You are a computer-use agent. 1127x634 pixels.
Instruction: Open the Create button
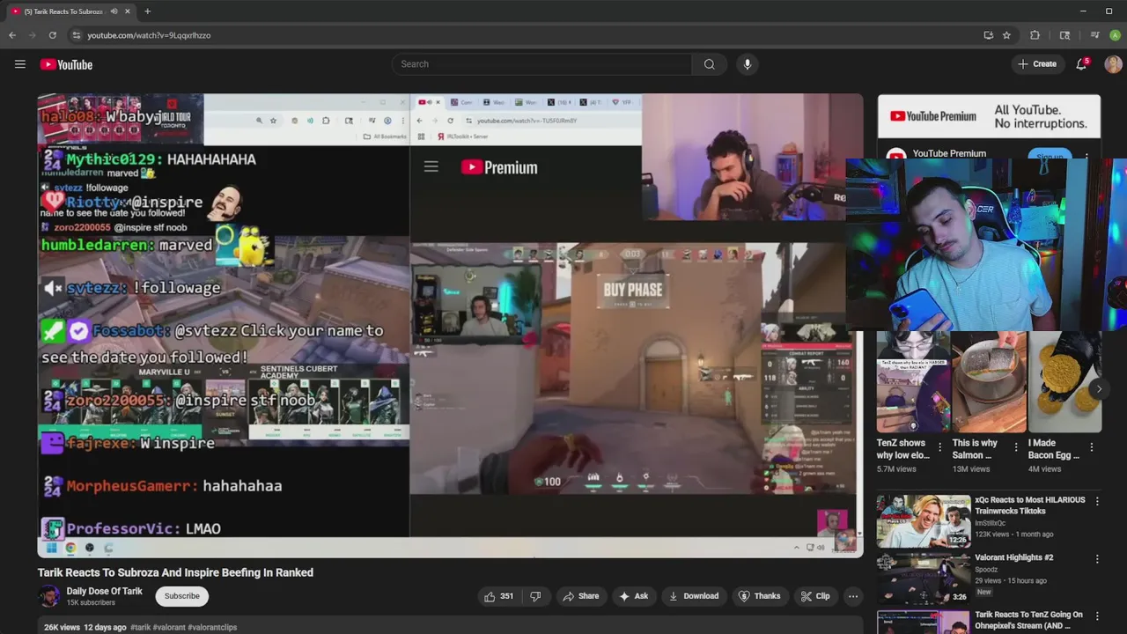[x=1036, y=64]
